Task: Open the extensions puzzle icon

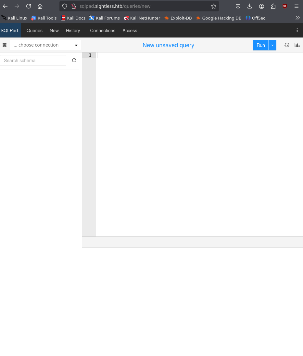Action: (273, 7)
